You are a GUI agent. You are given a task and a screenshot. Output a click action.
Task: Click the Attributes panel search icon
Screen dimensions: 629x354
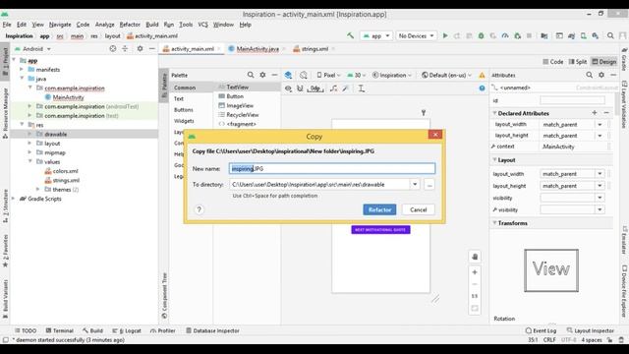click(x=589, y=75)
